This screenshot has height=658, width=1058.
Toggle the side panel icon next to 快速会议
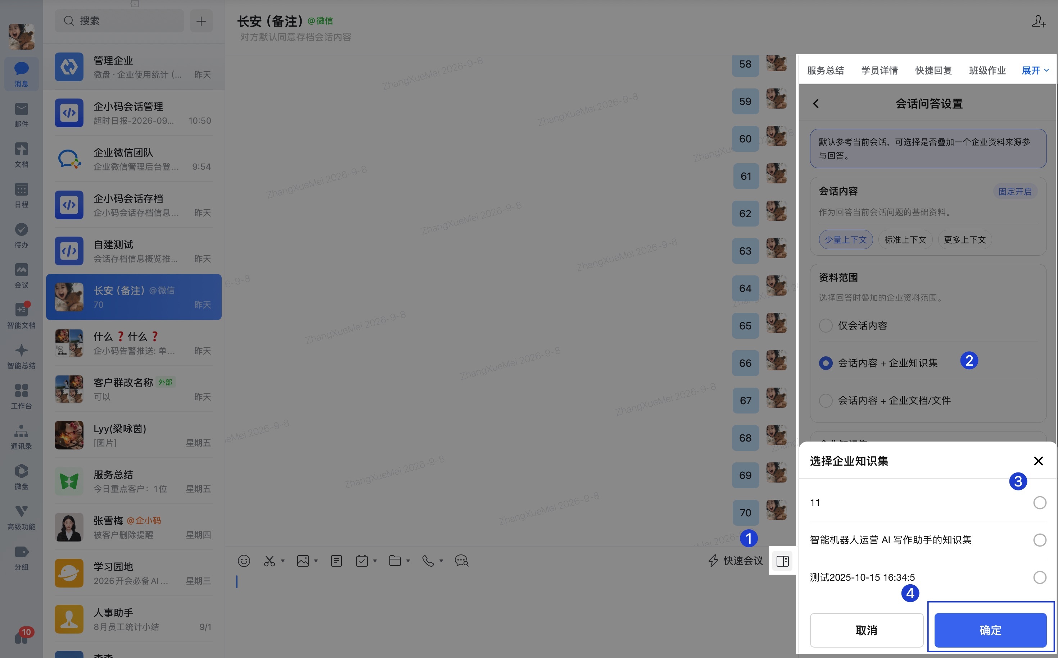pyautogui.click(x=782, y=561)
